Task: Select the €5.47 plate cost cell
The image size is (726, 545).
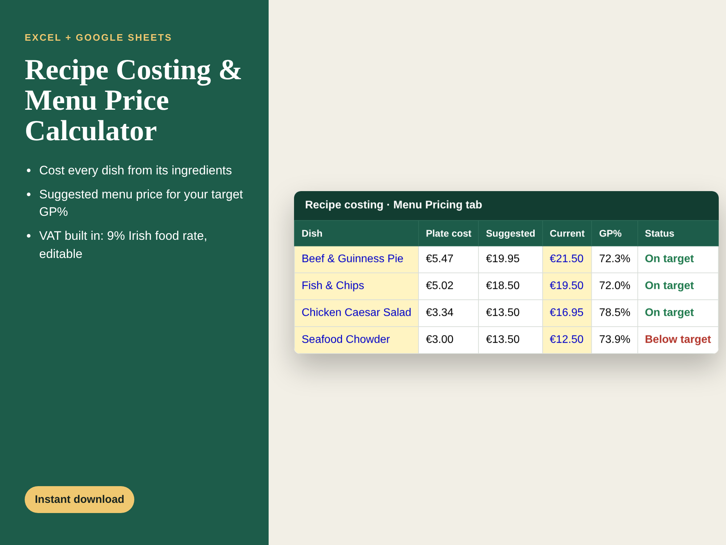Action: (448, 259)
